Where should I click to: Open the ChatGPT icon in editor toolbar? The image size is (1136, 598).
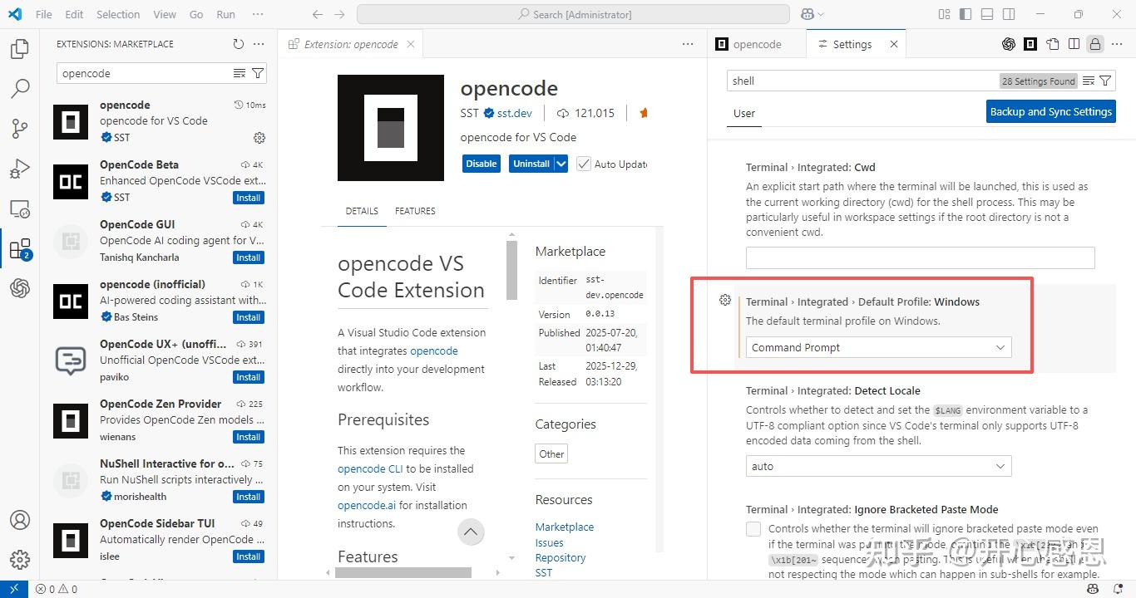[x=1009, y=44]
